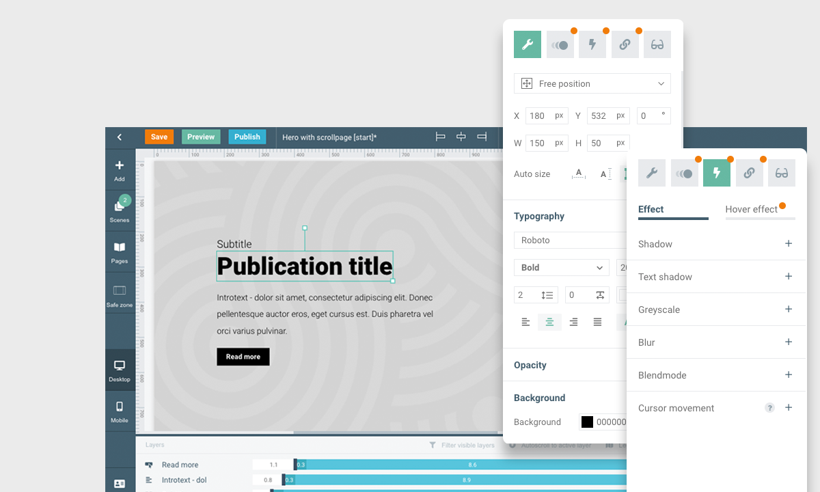Click the letter spacing input field

[587, 295]
